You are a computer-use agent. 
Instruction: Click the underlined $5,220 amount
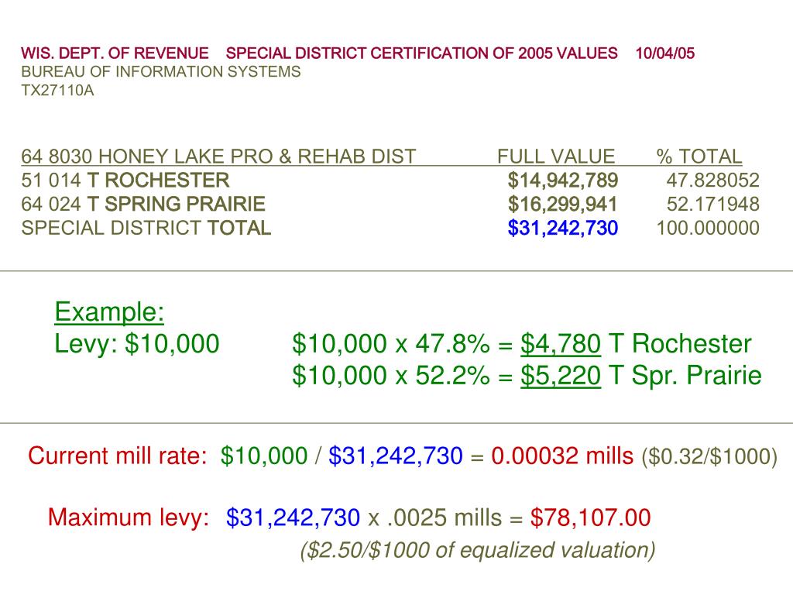(561, 376)
